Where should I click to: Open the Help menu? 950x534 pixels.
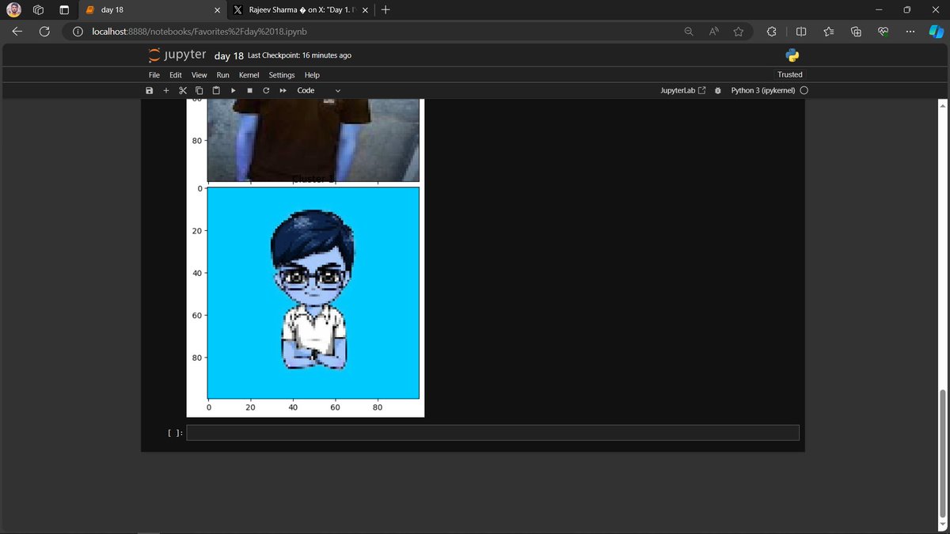click(312, 75)
